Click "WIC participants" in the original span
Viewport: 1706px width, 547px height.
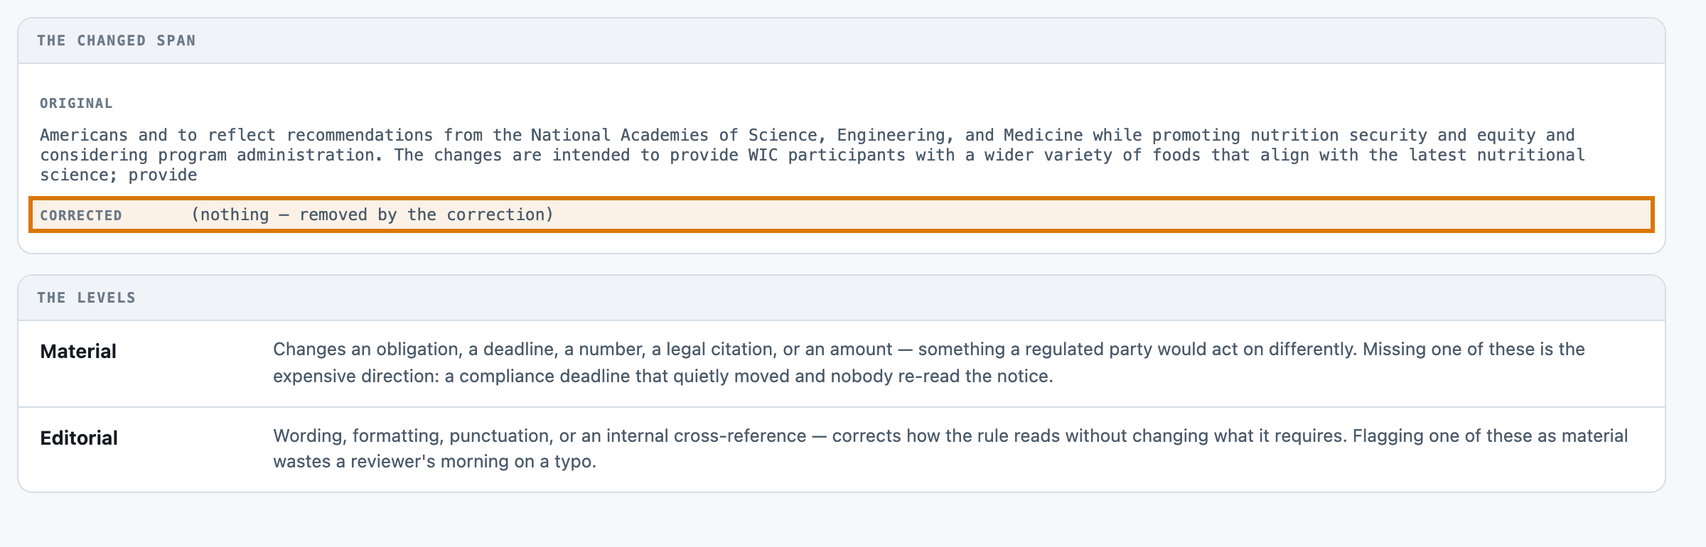(827, 155)
